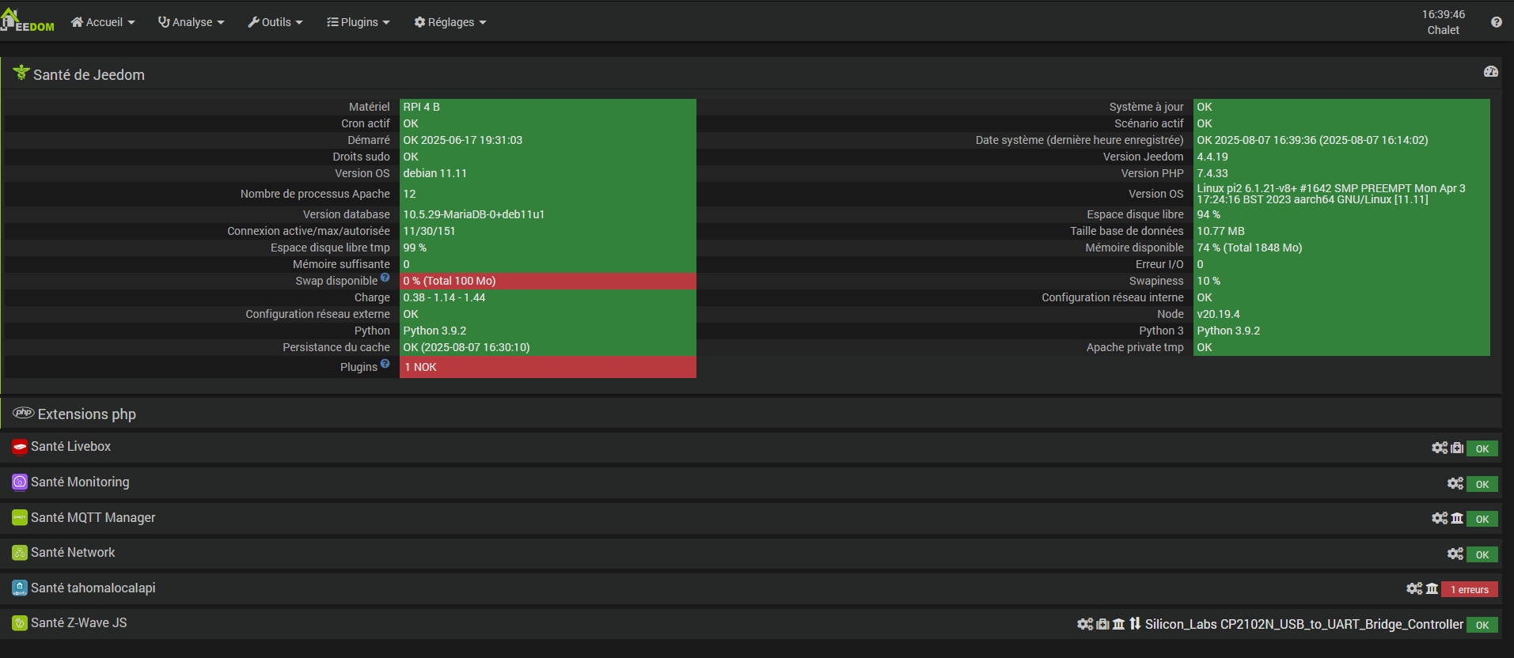
Task: Click the building icon in Santé tahomalocalapi row
Action: (x=1432, y=588)
